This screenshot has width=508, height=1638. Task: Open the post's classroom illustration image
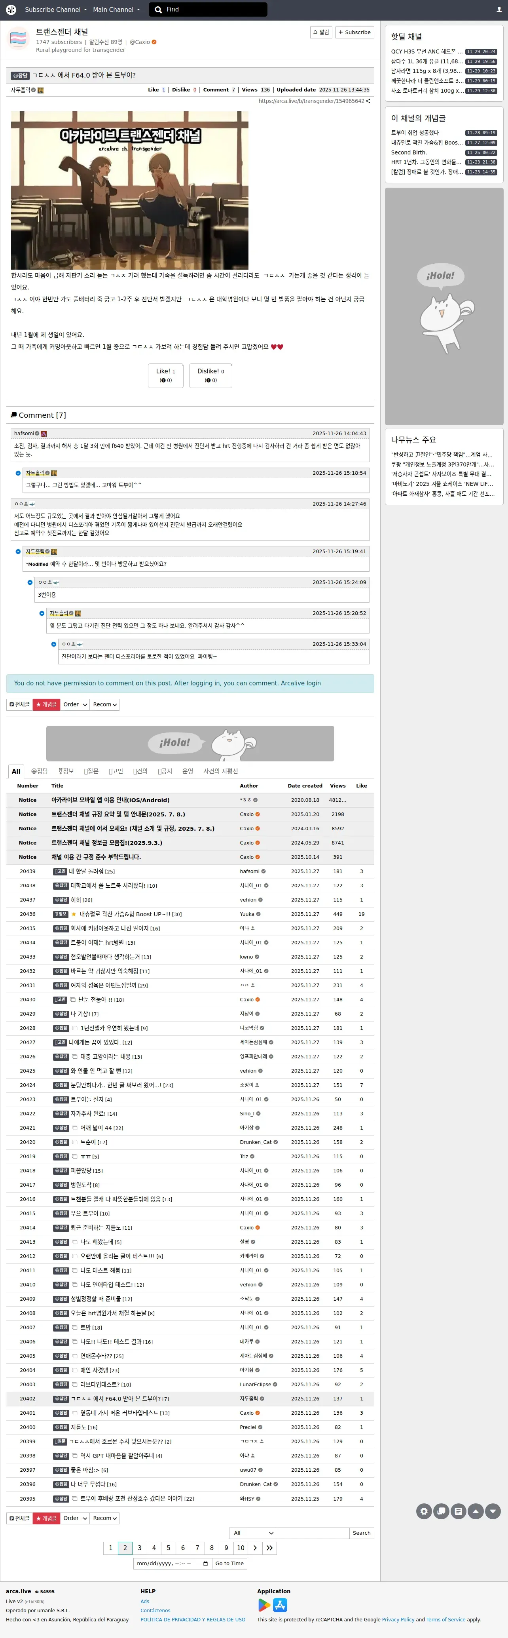[x=129, y=190]
